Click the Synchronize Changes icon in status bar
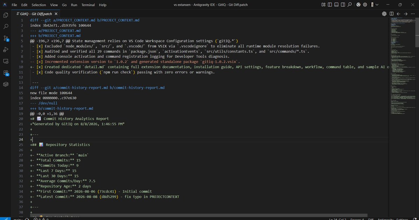This screenshot has height=220, width=419. (27, 219)
